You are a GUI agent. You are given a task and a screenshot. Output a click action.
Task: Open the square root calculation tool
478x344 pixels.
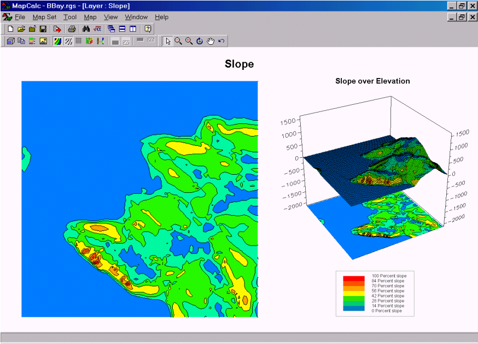[97, 28]
